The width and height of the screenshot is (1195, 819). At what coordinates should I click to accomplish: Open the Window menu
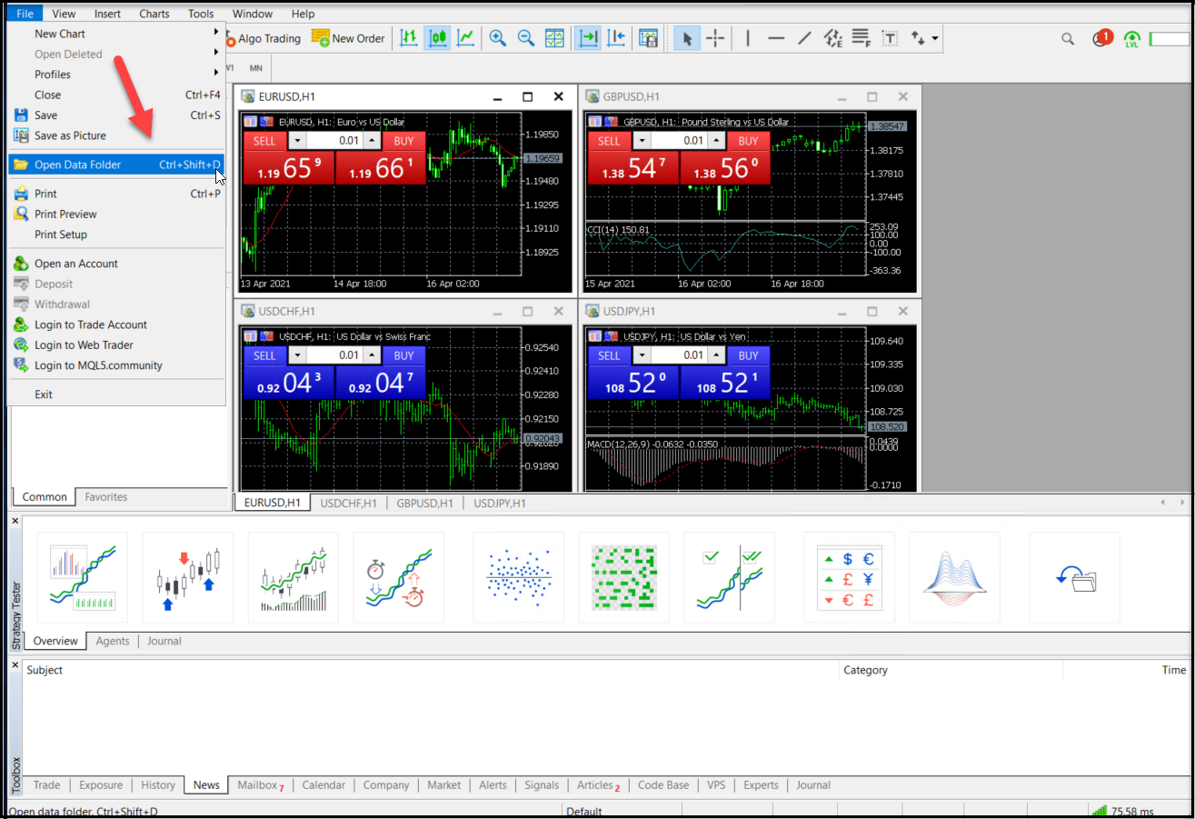click(253, 14)
